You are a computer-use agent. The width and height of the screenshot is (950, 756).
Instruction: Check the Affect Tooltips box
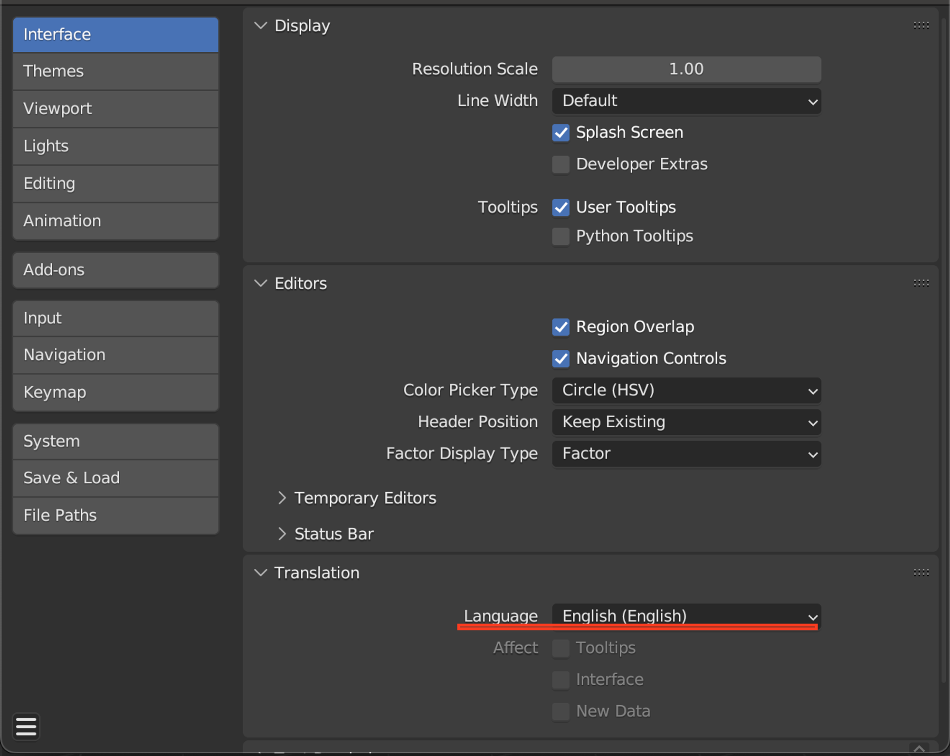pos(561,648)
